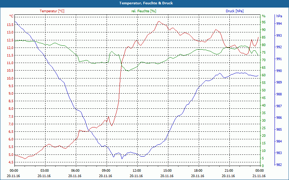Click the '12,5' temperature axis label
Viewport: 289px width, 180px height.
10,40
